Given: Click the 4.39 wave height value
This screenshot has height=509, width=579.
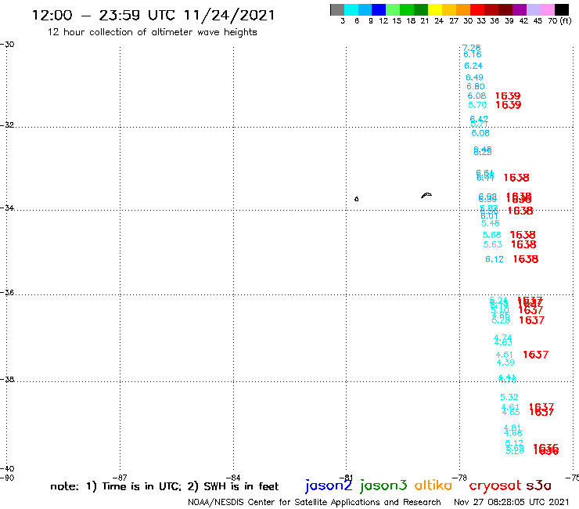Looking at the screenshot, I should point(505,363).
